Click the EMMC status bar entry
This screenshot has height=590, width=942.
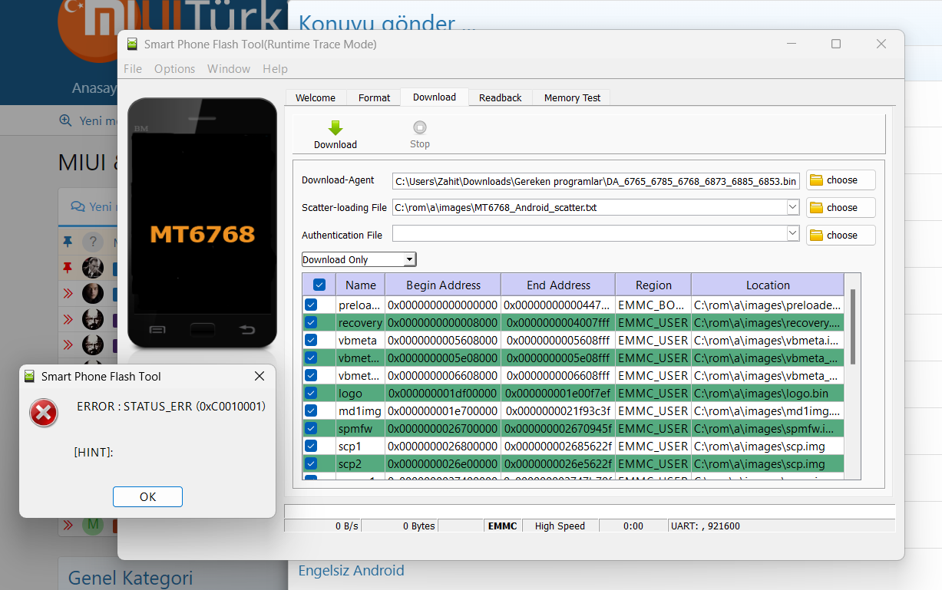(503, 526)
